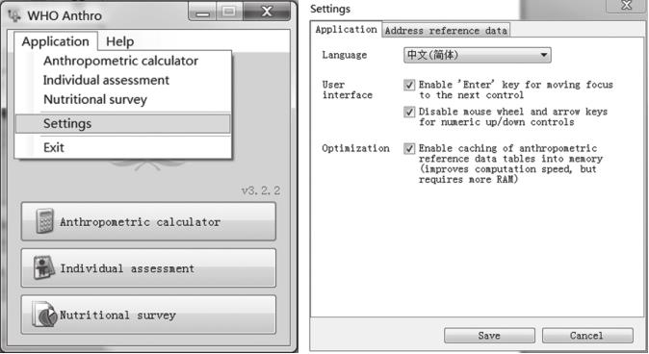Open the Application menu in WHO Anthro
The width and height of the screenshot is (649, 354).
(x=56, y=41)
